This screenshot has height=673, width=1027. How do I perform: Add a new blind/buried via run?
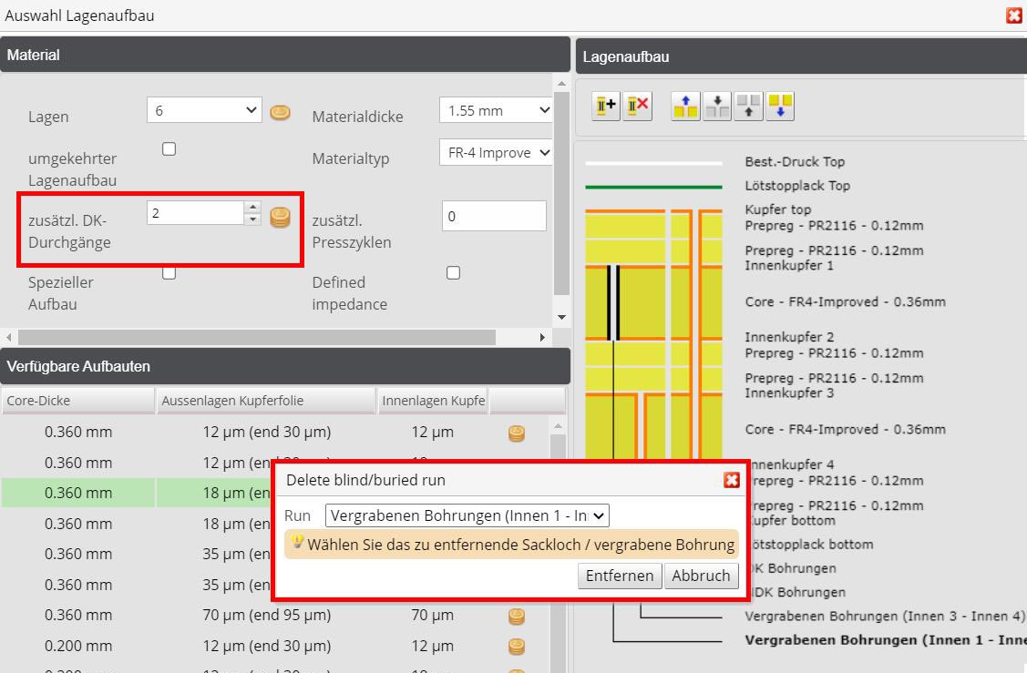[604, 105]
